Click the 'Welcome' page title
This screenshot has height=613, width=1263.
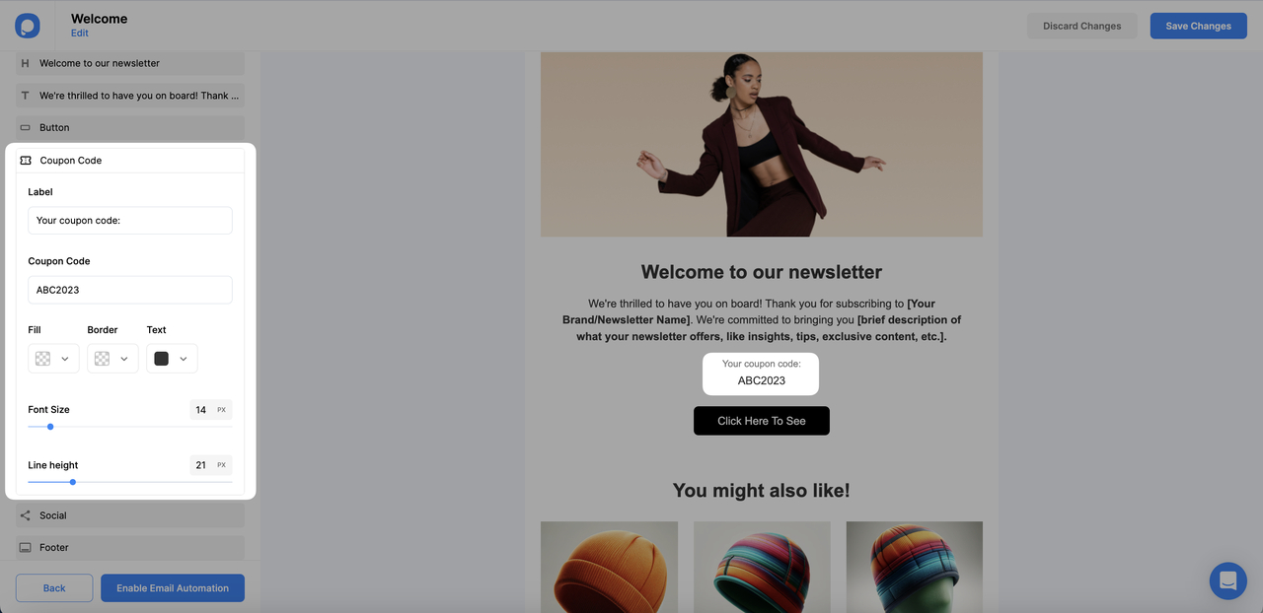99,19
